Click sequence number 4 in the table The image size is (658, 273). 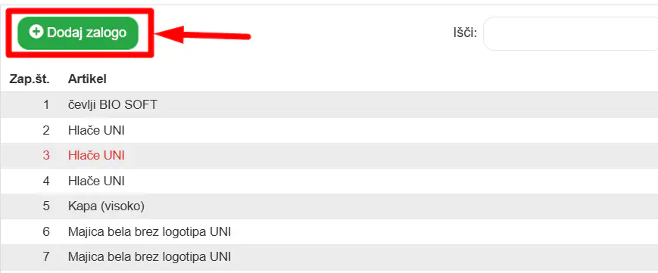[46, 181]
